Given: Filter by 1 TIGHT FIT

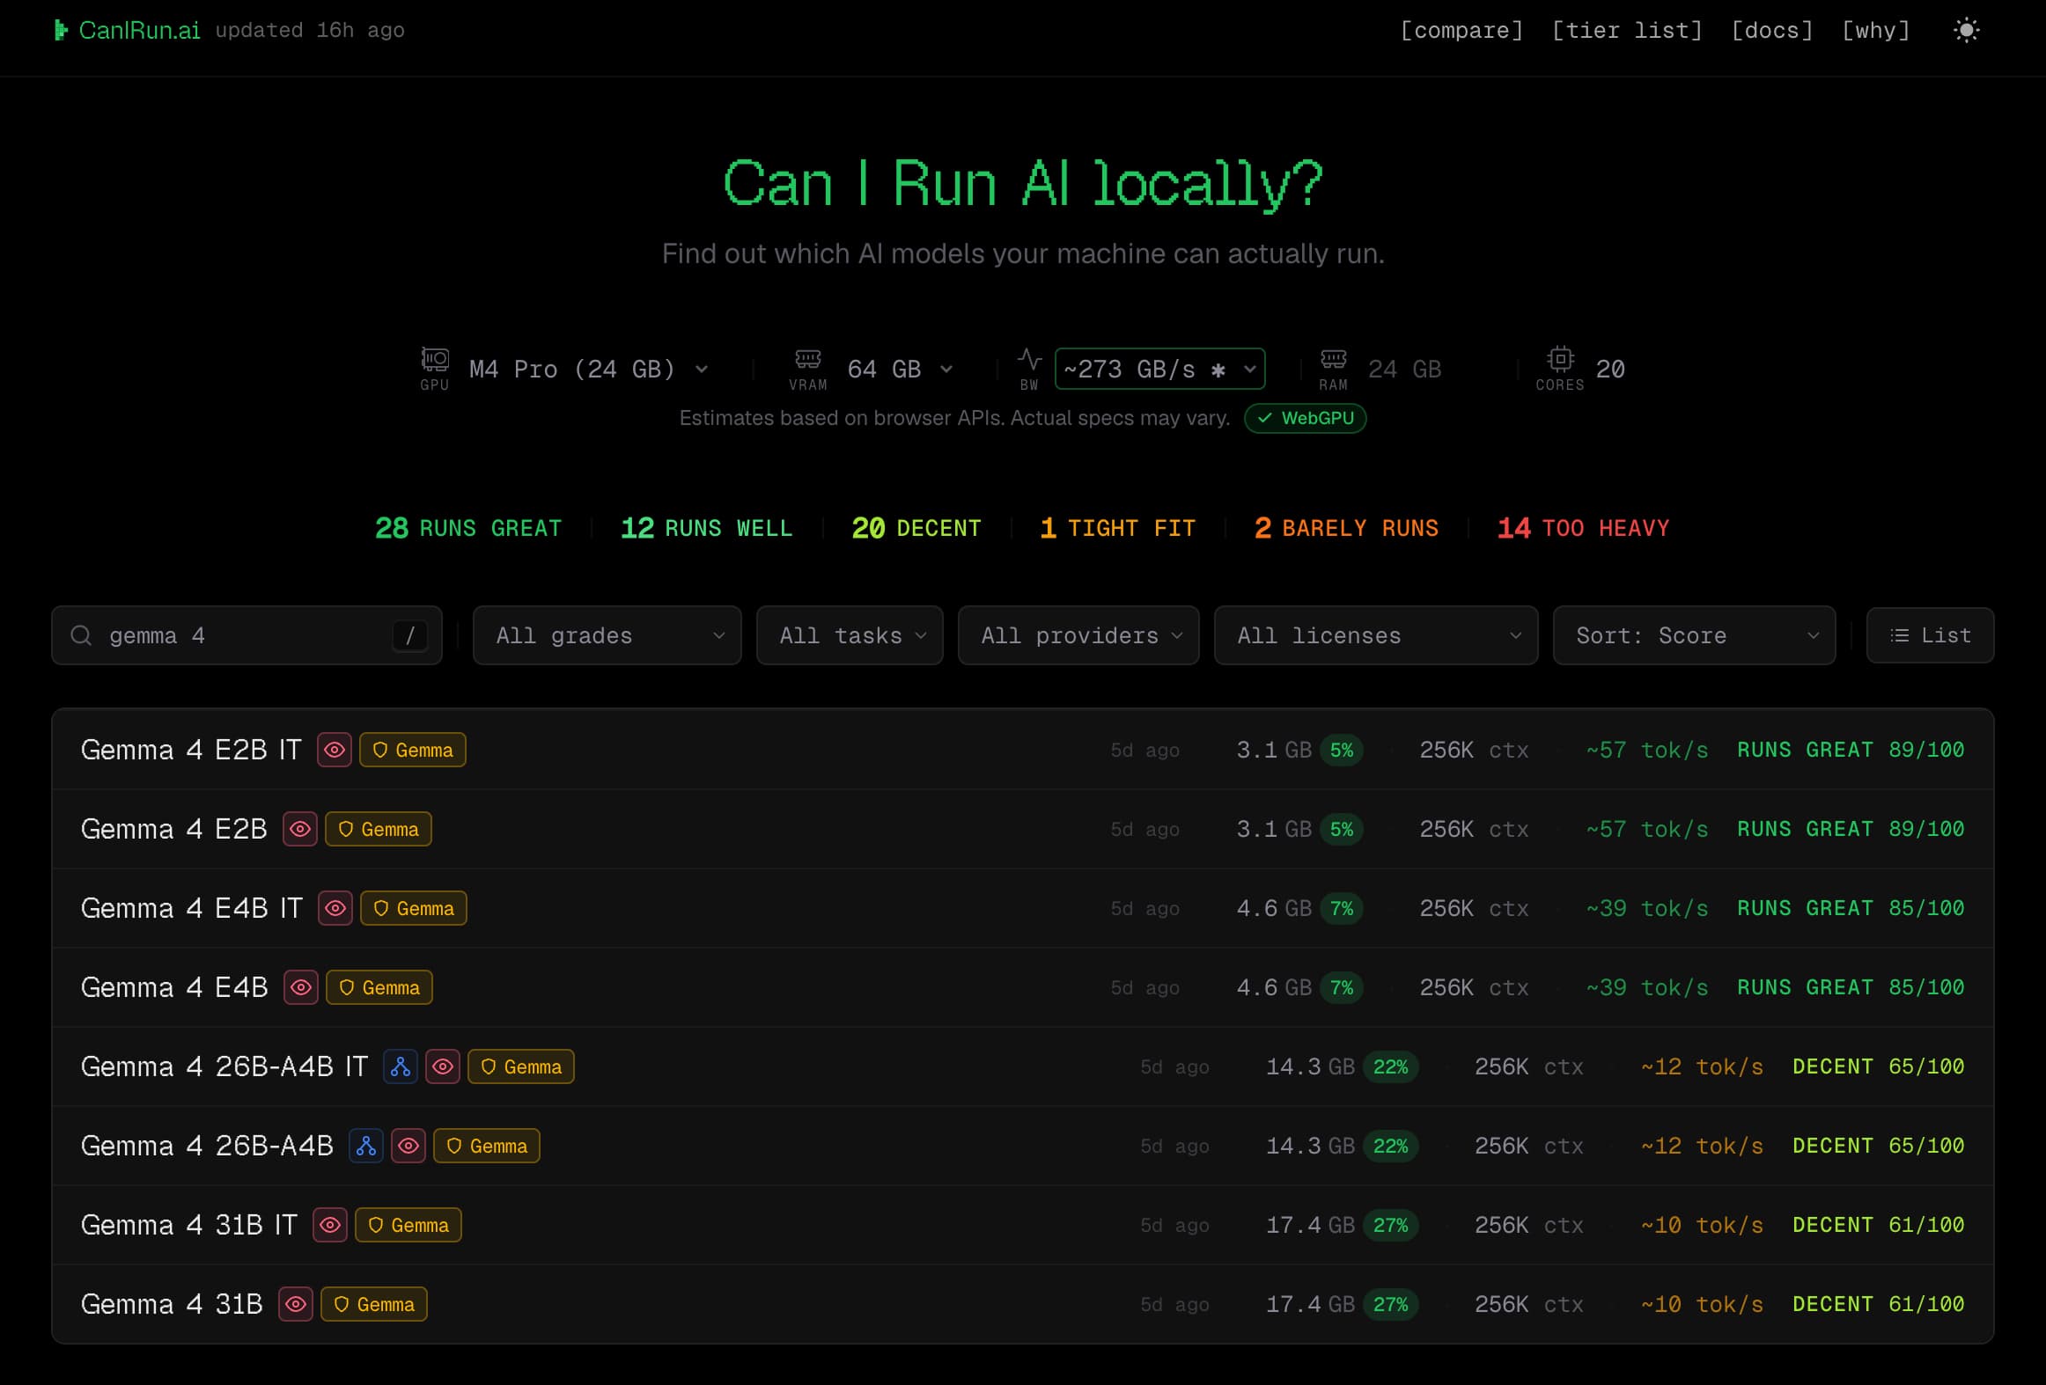Looking at the screenshot, I should click(1118, 528).
